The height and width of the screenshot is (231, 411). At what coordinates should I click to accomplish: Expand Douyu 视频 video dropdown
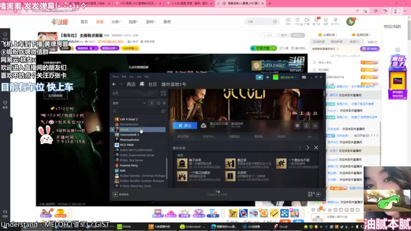[133, 22]
